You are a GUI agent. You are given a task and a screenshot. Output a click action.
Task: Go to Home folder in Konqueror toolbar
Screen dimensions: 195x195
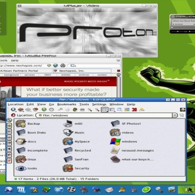point(36,110)
